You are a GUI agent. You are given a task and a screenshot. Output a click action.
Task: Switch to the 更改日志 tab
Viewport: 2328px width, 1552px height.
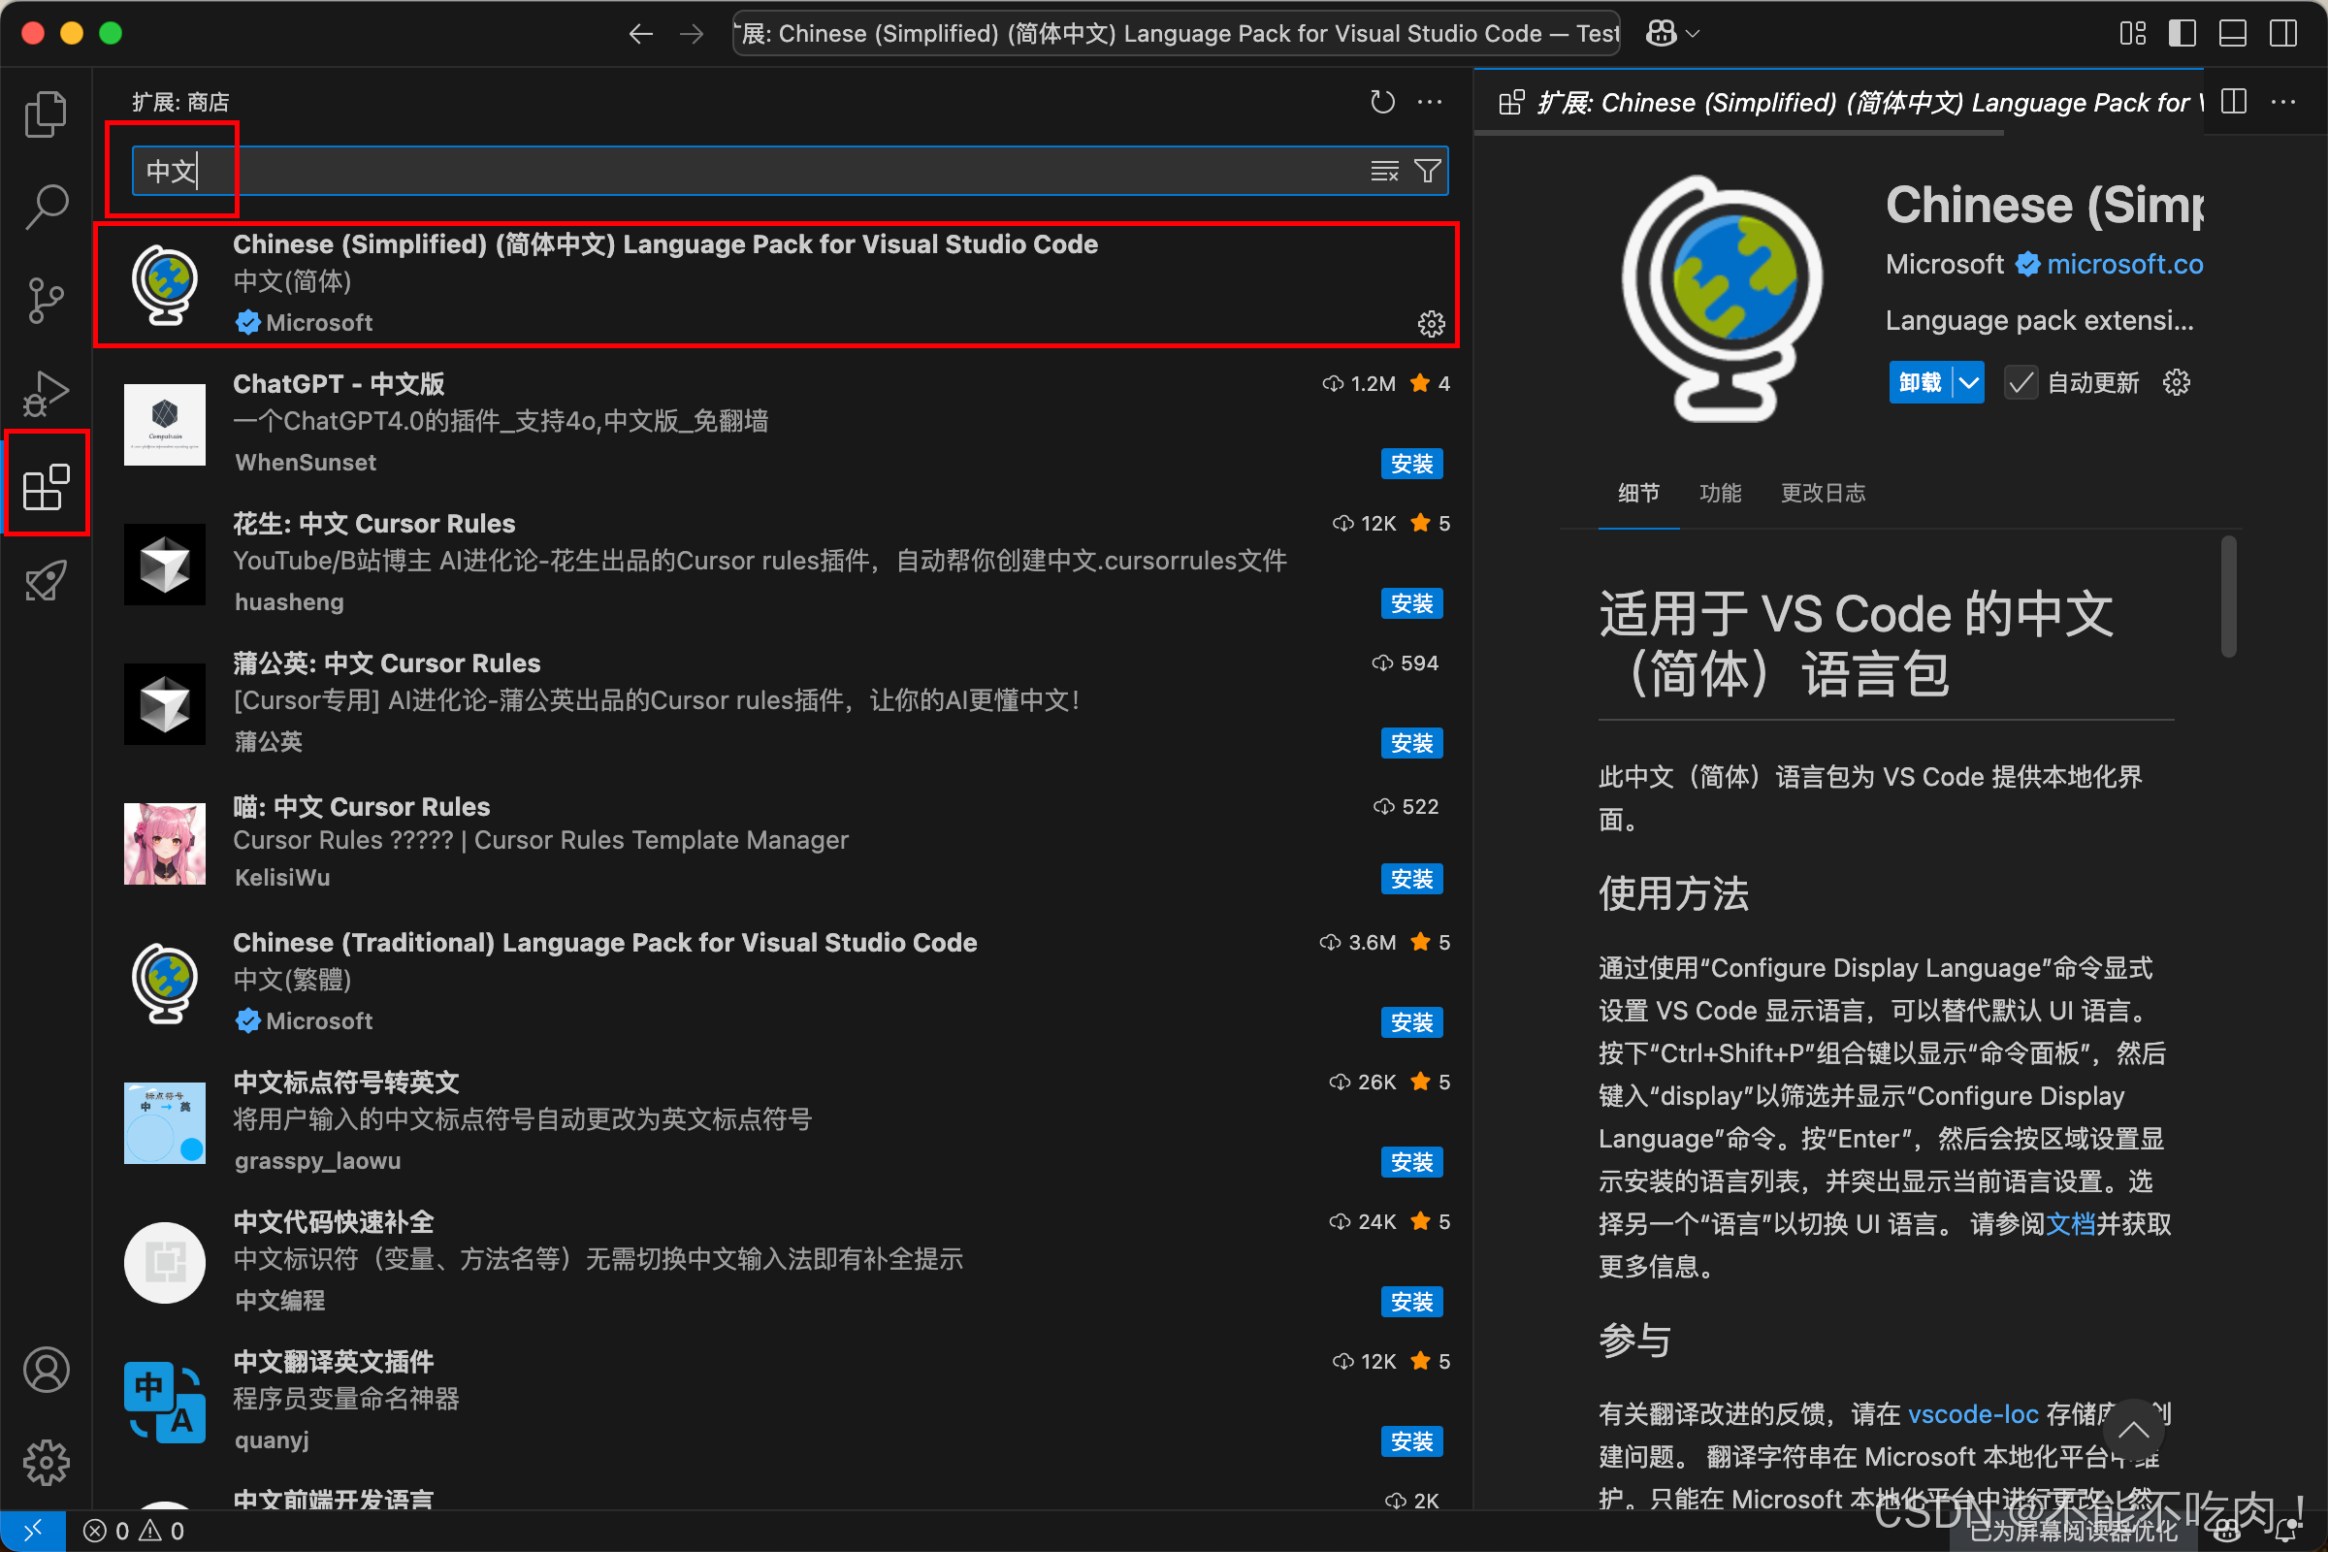pyautogui.click(x=1823, y=493)
